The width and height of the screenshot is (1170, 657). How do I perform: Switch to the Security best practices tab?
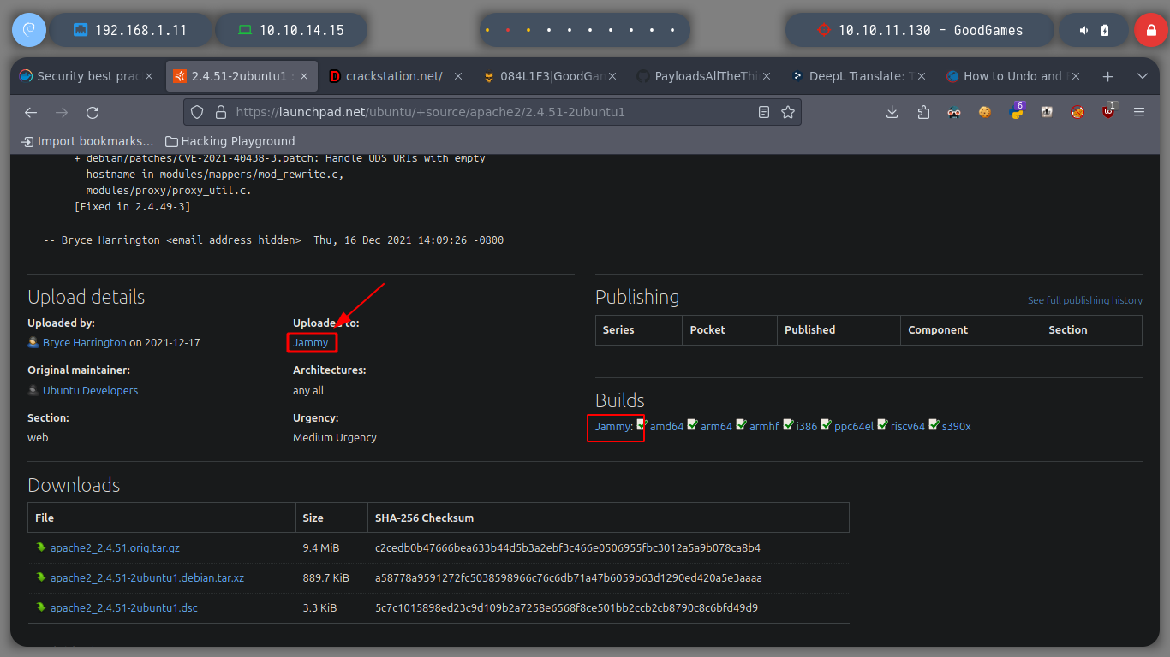[87, 76]
